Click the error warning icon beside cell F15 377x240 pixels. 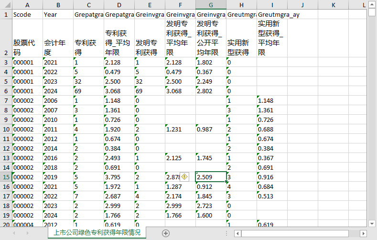184,177
